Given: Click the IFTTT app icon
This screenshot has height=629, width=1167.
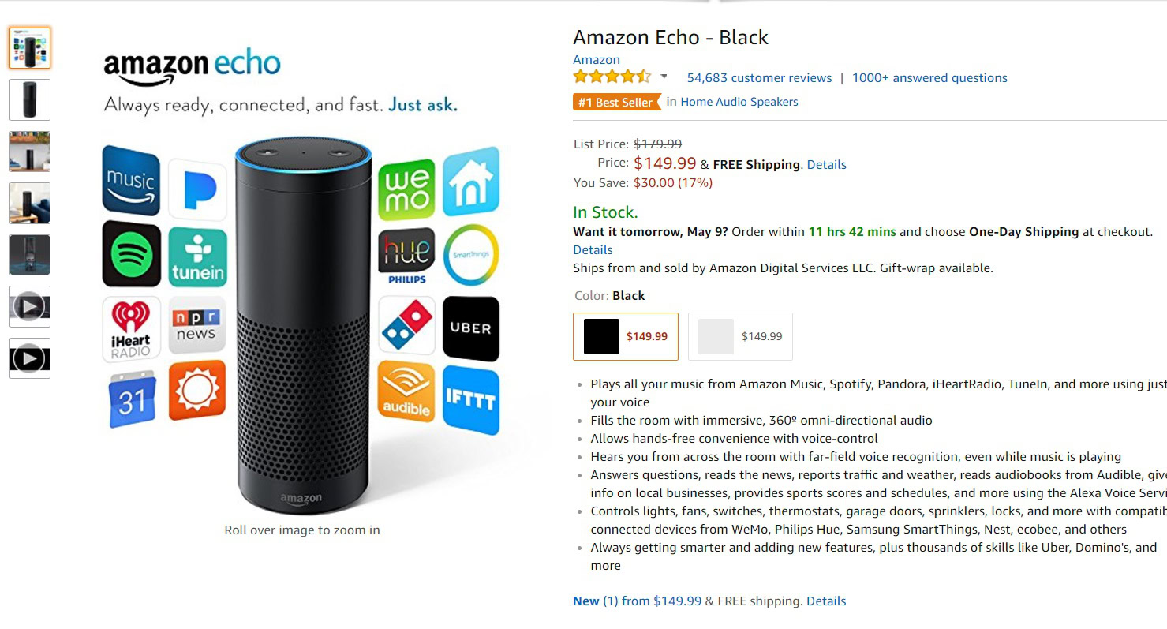Looking at the screenshot, I should pos(470,400).
